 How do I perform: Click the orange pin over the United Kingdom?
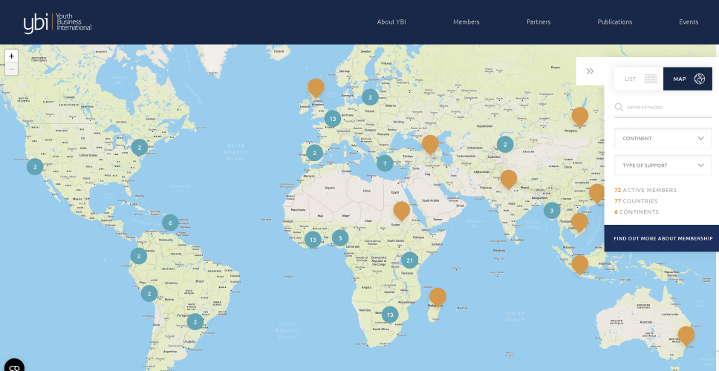(x=316, y=87)
